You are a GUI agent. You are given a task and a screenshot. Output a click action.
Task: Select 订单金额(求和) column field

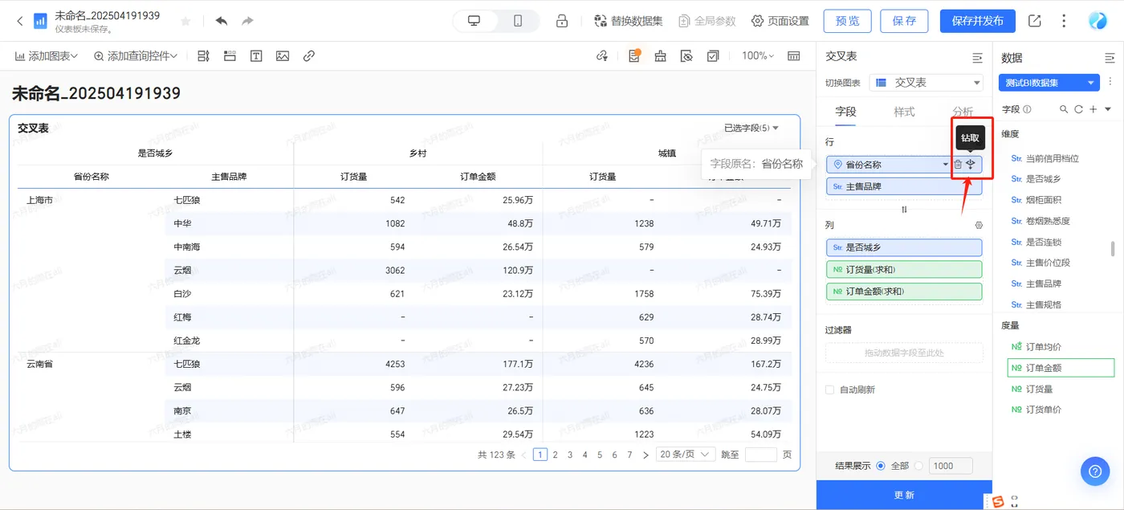(904, 291)
